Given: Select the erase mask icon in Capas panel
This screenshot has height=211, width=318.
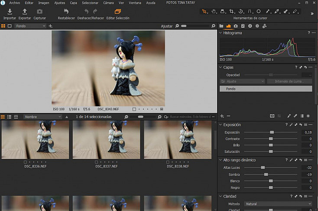Looking at the screenshot, I should pos(295,116).
